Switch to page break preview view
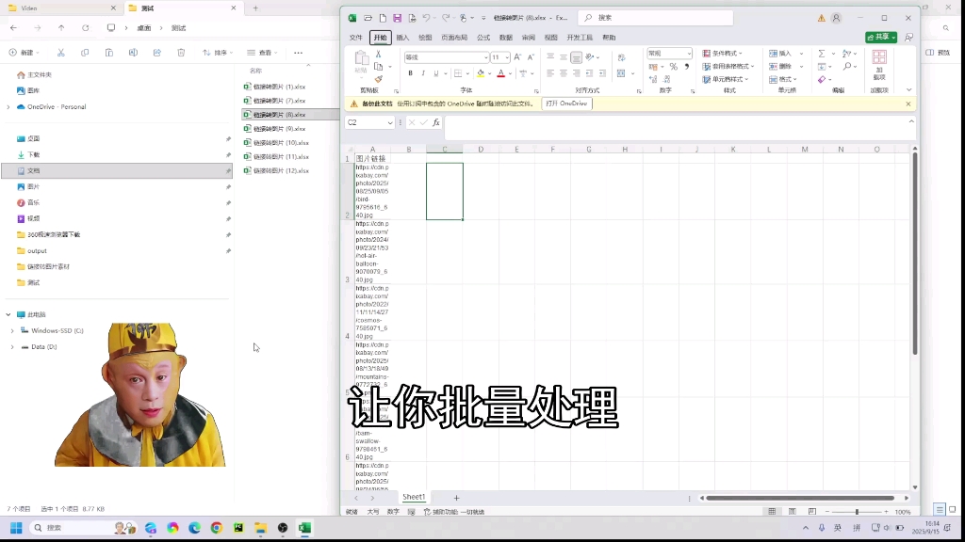 coord(812,512)
